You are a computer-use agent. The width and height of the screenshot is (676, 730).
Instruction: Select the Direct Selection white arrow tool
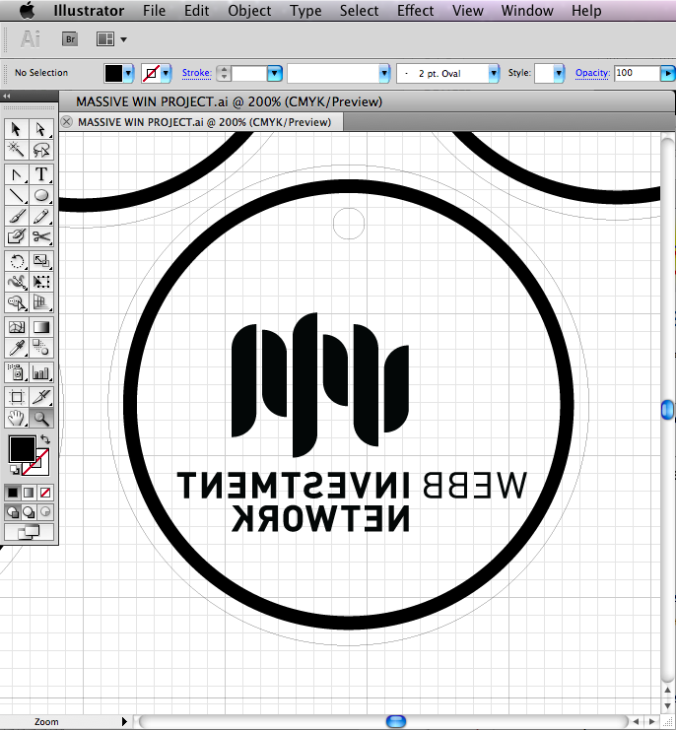(41, 129)
